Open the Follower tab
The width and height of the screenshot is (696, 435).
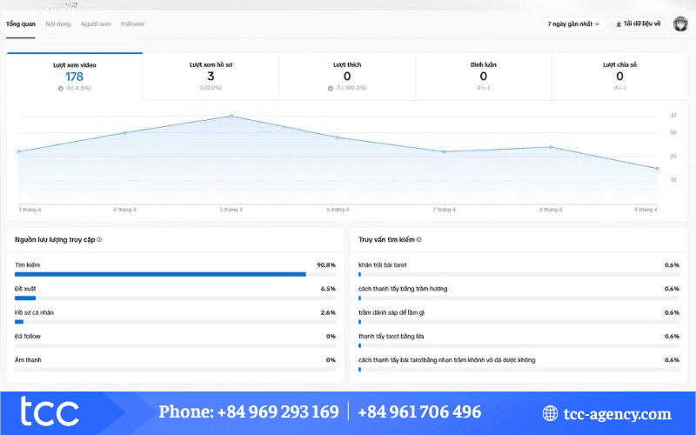point(133,23)
